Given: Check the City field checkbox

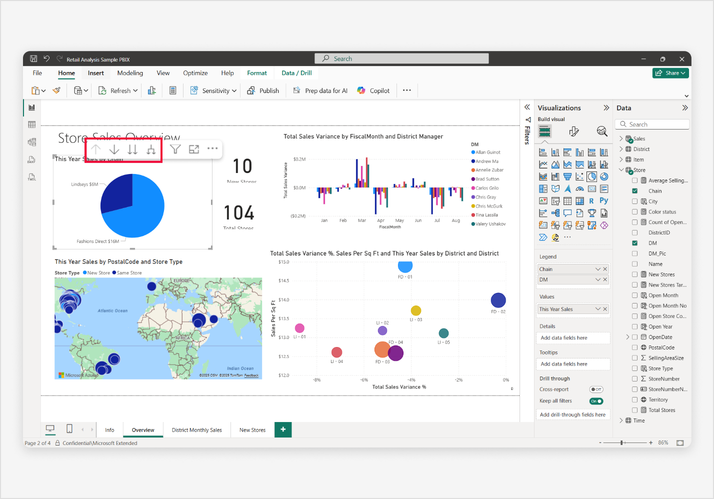Looking at the screenshot, I should click(x=635, y=201).
